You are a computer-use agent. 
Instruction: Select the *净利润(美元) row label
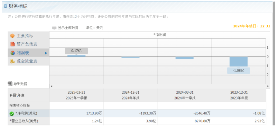[x=26, y=114]
